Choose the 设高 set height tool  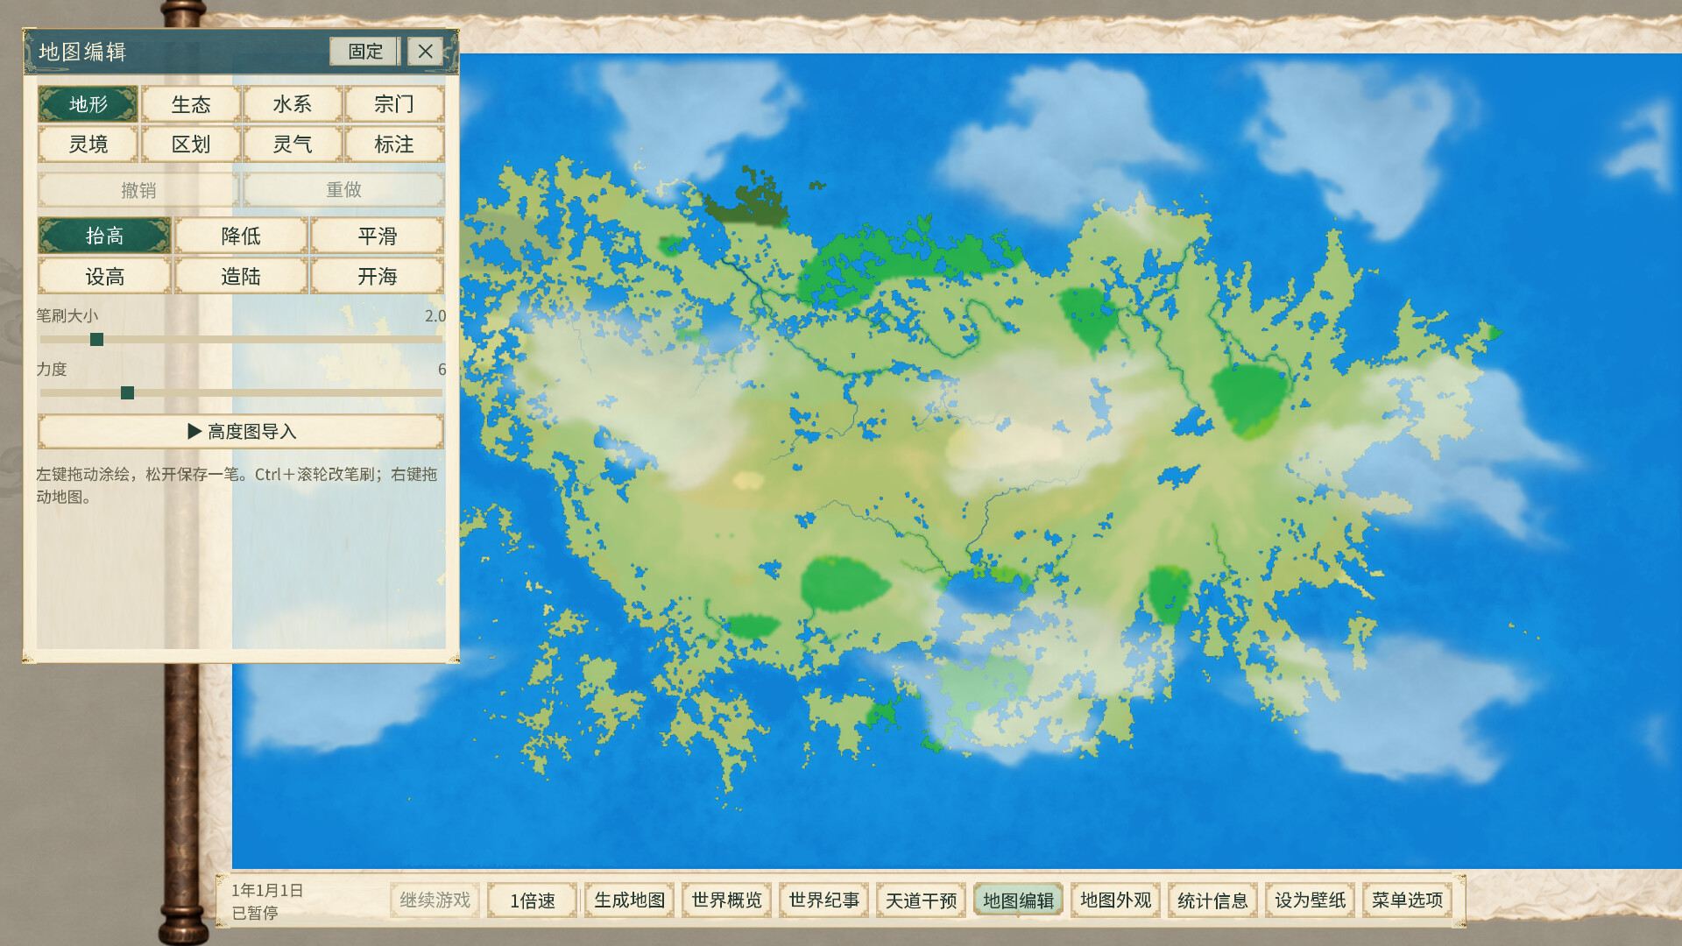(104, 277)
